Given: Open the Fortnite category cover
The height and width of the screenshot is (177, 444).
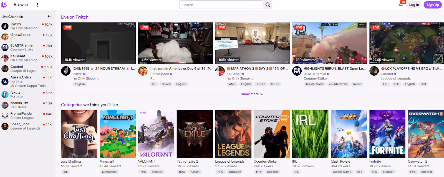Looking at the screenshot, I should click(387, 134).
